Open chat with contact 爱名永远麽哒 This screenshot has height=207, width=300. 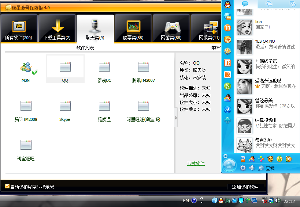tap(267, 87)
